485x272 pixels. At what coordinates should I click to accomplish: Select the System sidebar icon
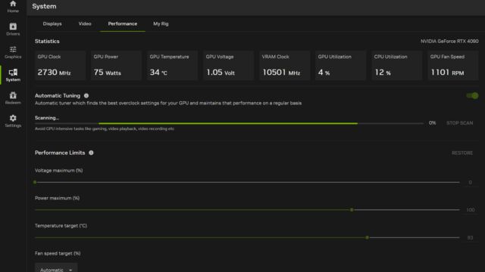click(x=13, y=75)
